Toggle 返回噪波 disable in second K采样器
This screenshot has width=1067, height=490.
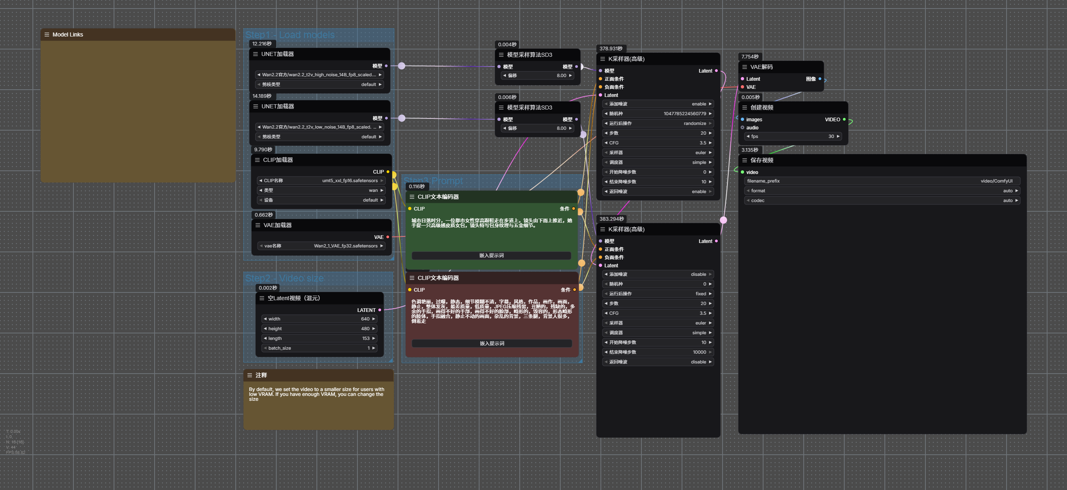(x=658, y=362)
